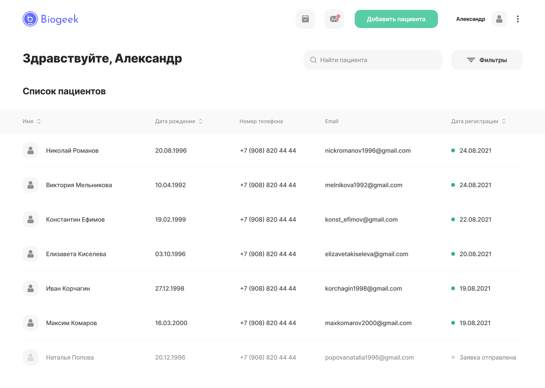Select Константин Ефимов's name
This screenshot has width=545, height=388.
(x=75, y=219)
